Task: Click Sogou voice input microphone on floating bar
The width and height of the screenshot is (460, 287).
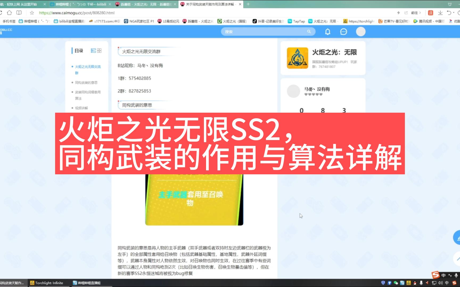Action: click(456, 275)
